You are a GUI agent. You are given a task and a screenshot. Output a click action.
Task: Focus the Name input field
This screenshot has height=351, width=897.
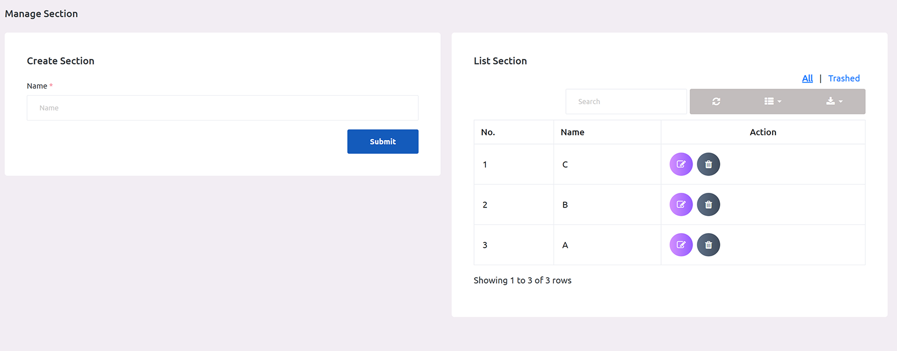tap(222, 108)
